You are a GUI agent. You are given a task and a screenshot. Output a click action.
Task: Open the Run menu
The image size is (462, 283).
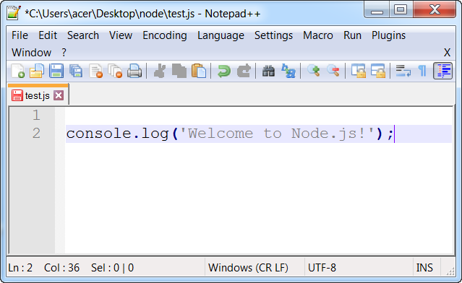(352, 35)
